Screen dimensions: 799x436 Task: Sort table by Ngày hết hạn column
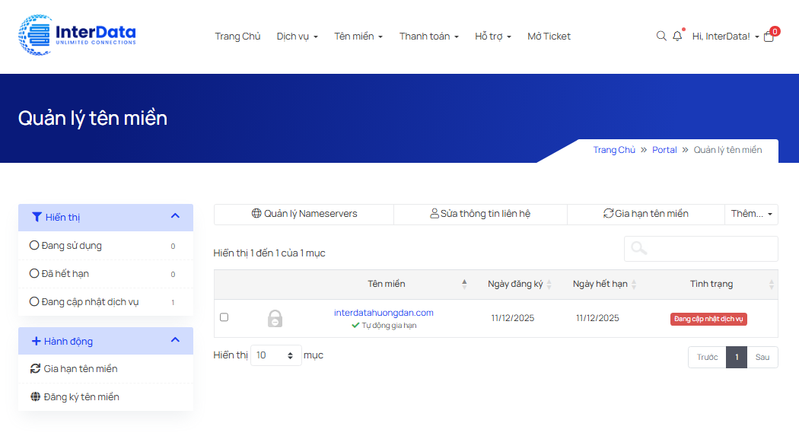click(x=600, y=284)
